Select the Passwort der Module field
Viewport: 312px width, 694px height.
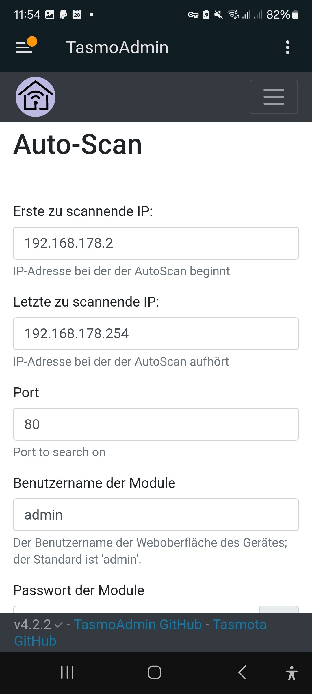click(136, 609)
